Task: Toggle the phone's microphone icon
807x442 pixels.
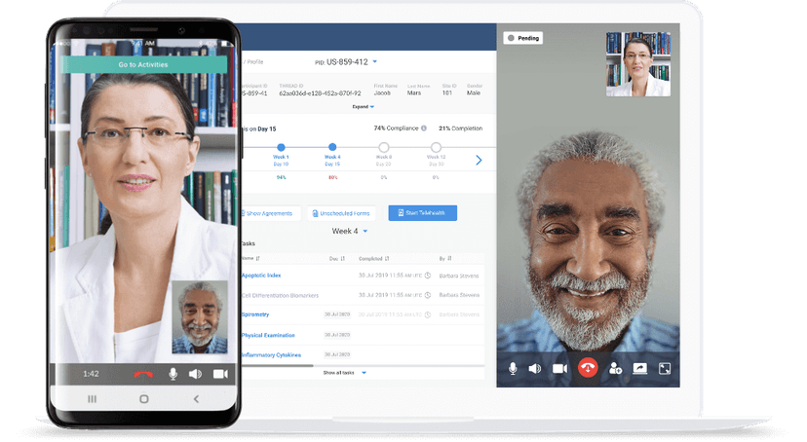Action: click(173, 374)
